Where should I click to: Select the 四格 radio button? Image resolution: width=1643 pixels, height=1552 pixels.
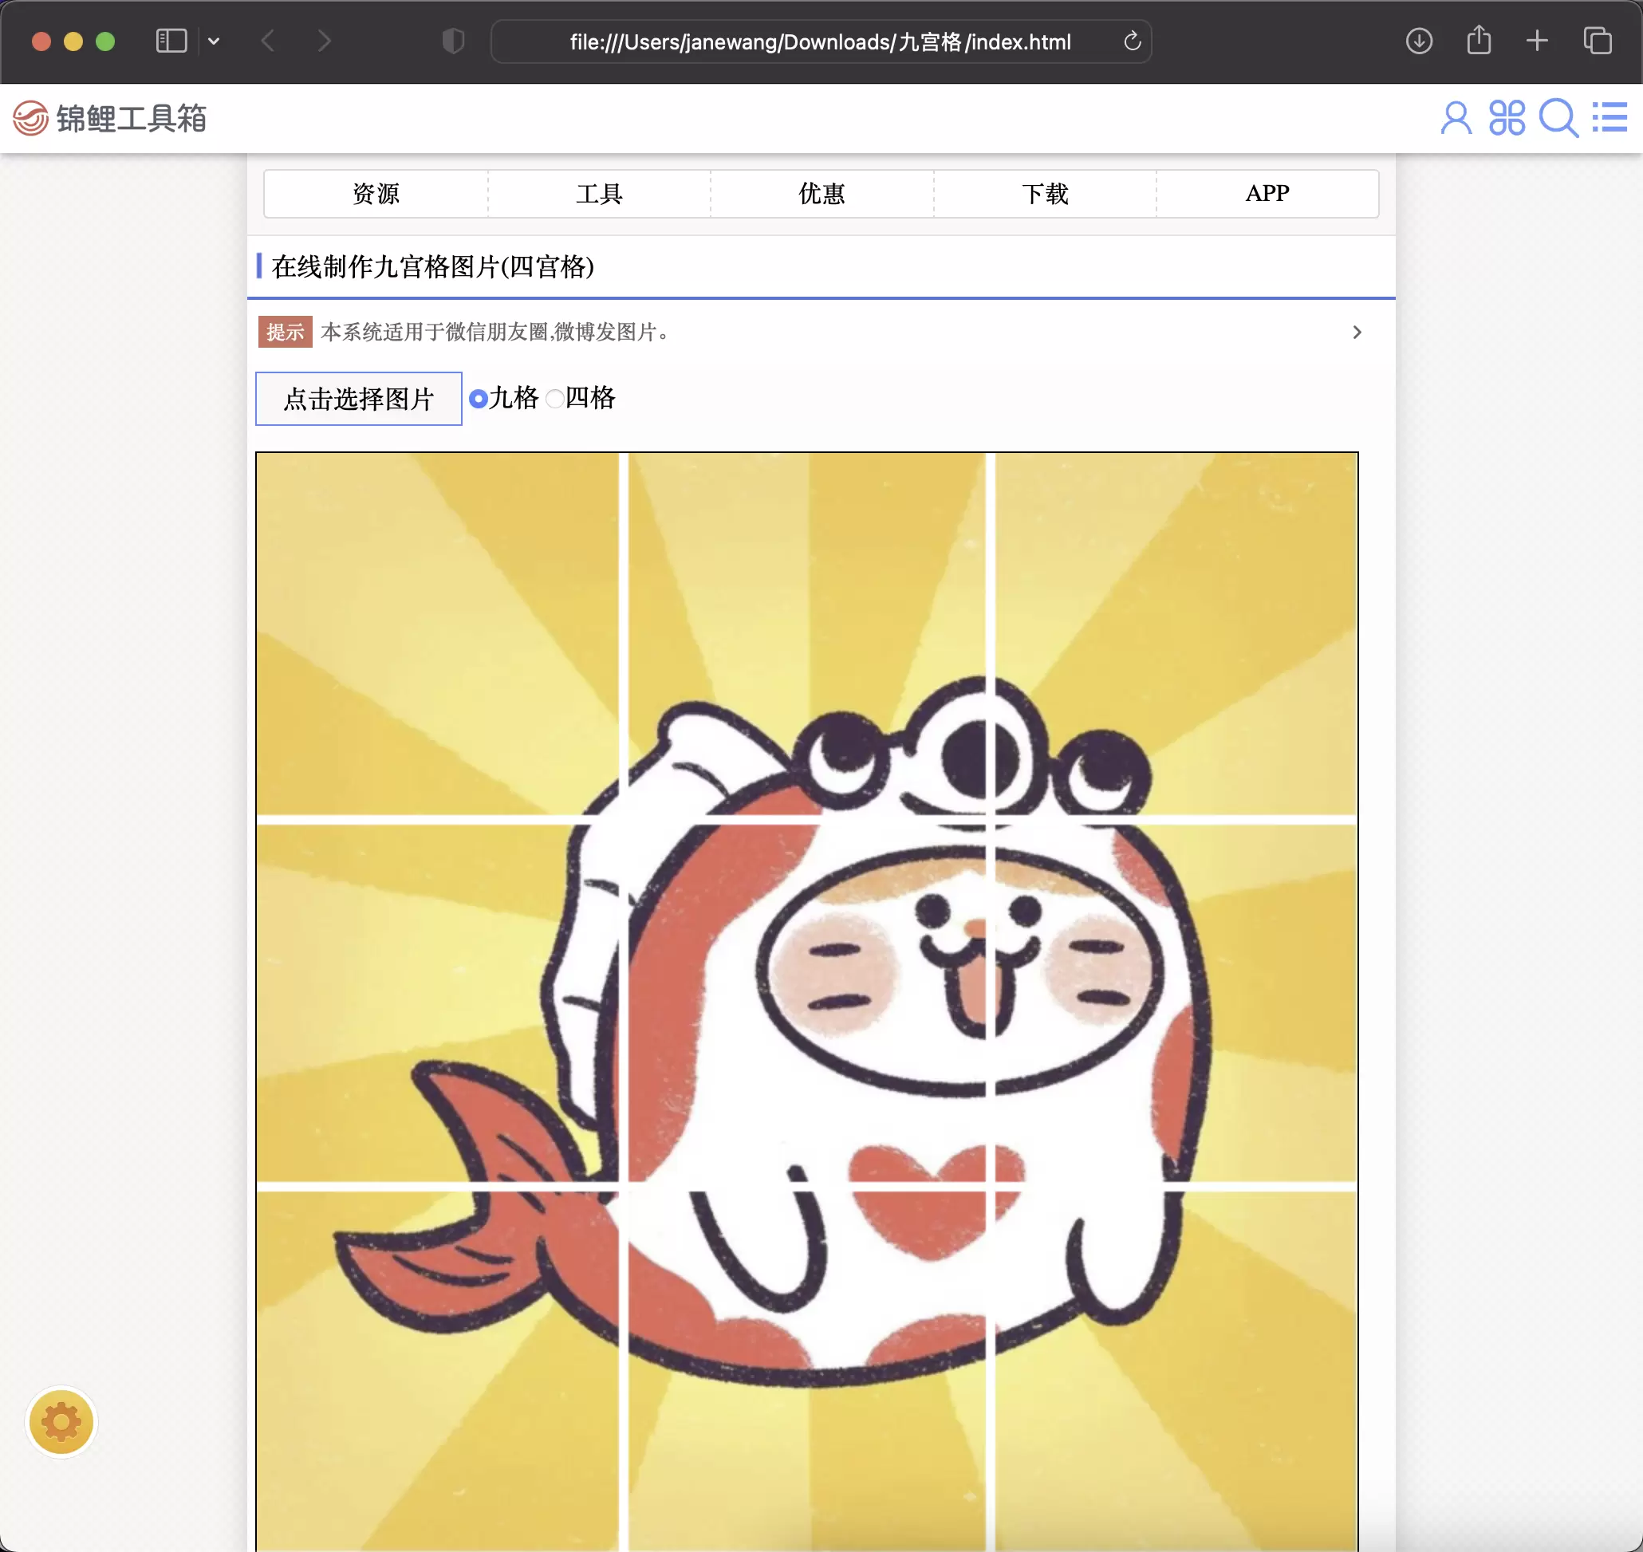(x=555, y=399)
